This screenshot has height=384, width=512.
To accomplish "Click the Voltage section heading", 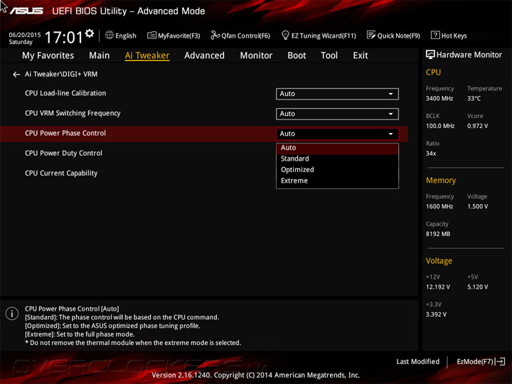I will click(439, 261).
